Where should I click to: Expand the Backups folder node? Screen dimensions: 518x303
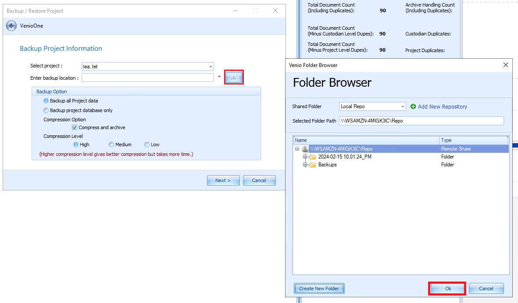pyautogui.click(x=305, y=165)
